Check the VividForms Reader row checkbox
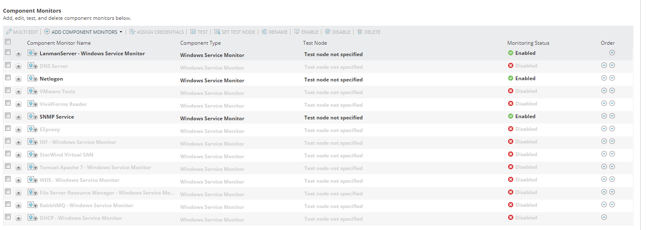The image size is (647, 230). (8, 103)
